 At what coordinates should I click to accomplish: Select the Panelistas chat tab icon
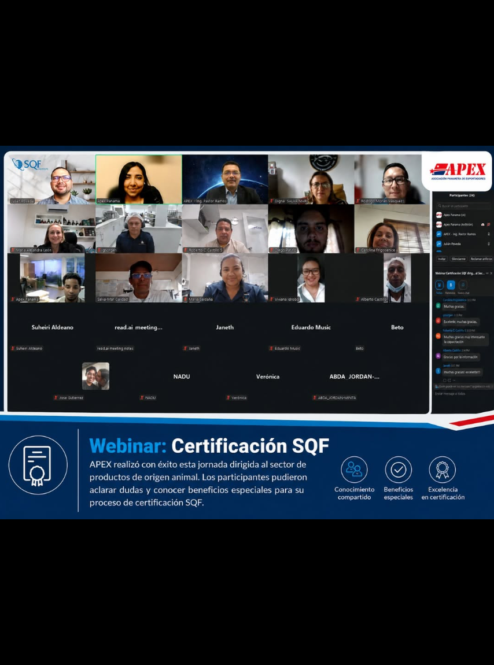tap(451, 285)
